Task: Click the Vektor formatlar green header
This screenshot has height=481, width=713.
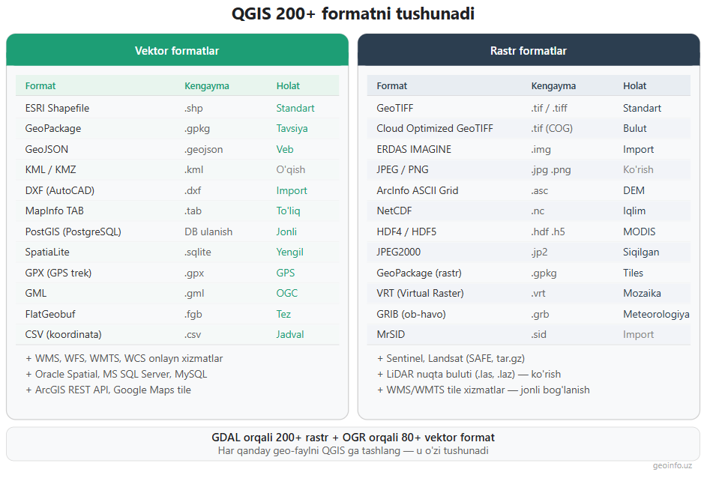Action: (x=177, y=51)
